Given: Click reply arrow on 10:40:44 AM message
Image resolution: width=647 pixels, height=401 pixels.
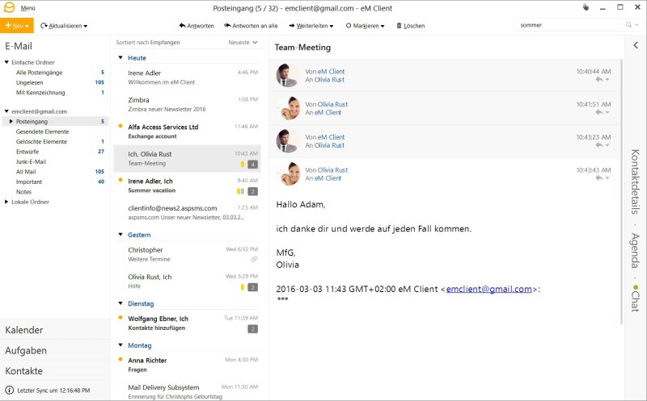Looking at the screenshot, I should 598,79.
